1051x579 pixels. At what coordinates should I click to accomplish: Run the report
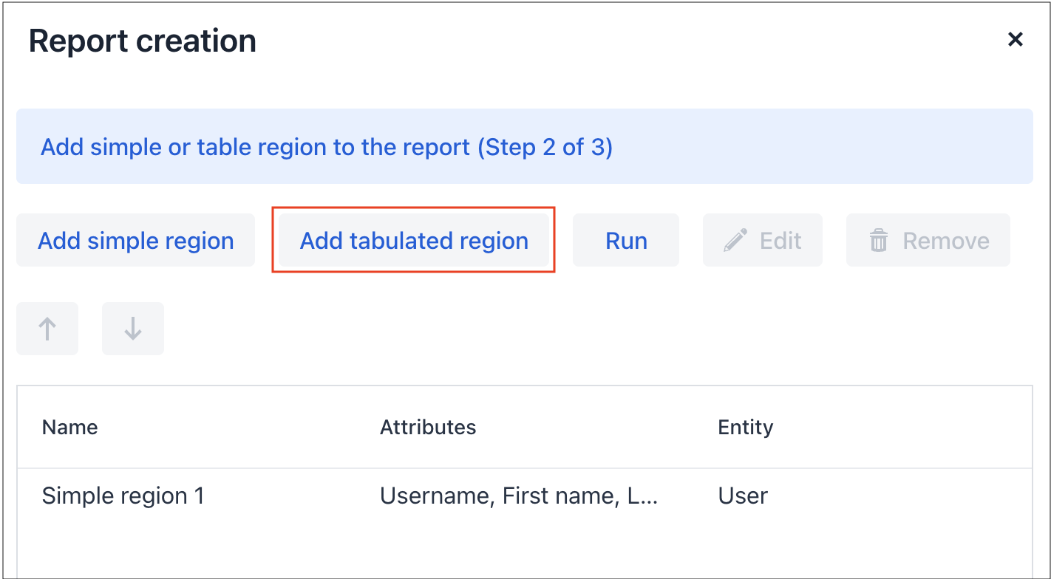[626, 241]
